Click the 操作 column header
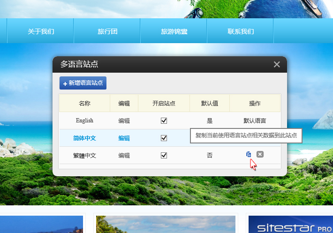Image resolution: width=333 pixels, height=233 pixels. pos(255,103)
